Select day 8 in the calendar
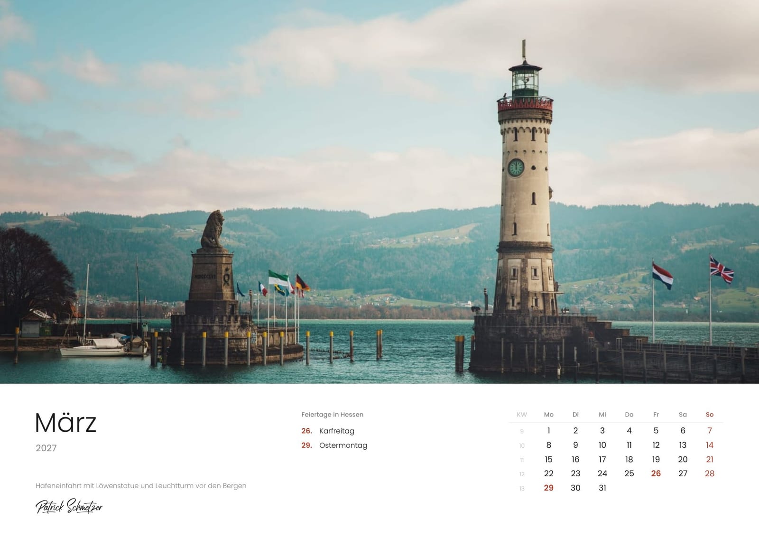The height and width of the screenshot is (537, 759). pyautogui.click(x=549, y=445)
